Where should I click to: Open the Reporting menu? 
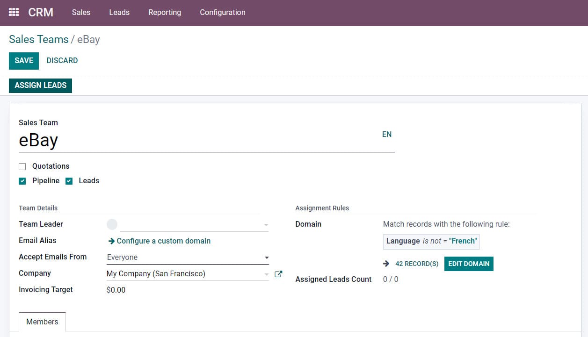coord(165,13)
